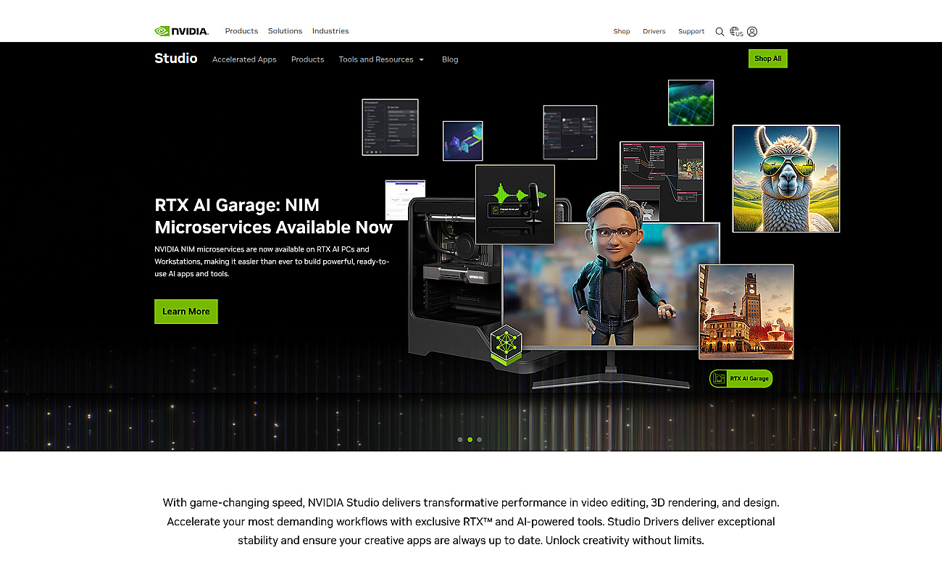Go to the Support link
Screen dimensions: 942x571
(x=691, y=31)
